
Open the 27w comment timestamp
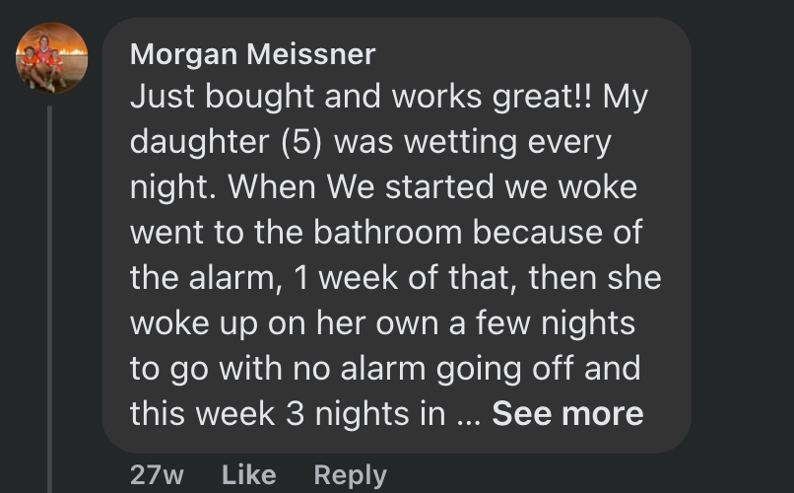point(157,474)
